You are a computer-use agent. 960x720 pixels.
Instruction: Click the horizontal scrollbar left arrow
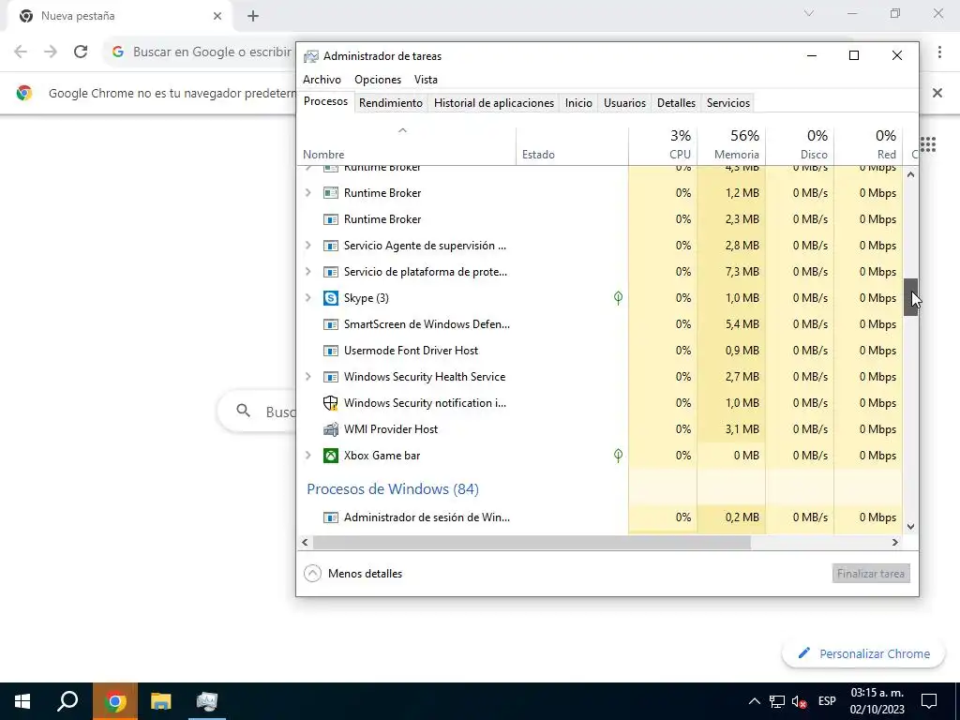305,543
